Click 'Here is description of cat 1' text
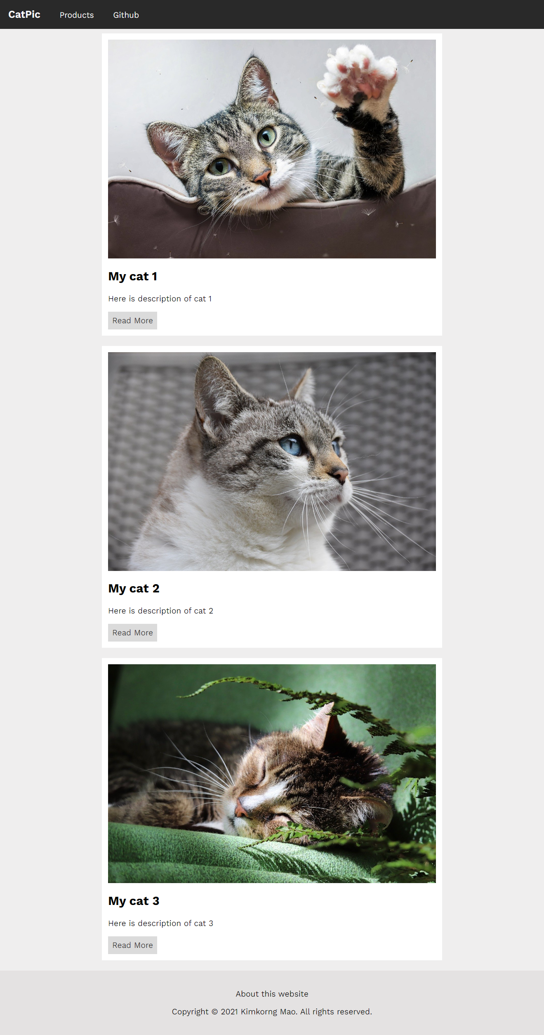The image size is (544, 1035). [160, 298]
